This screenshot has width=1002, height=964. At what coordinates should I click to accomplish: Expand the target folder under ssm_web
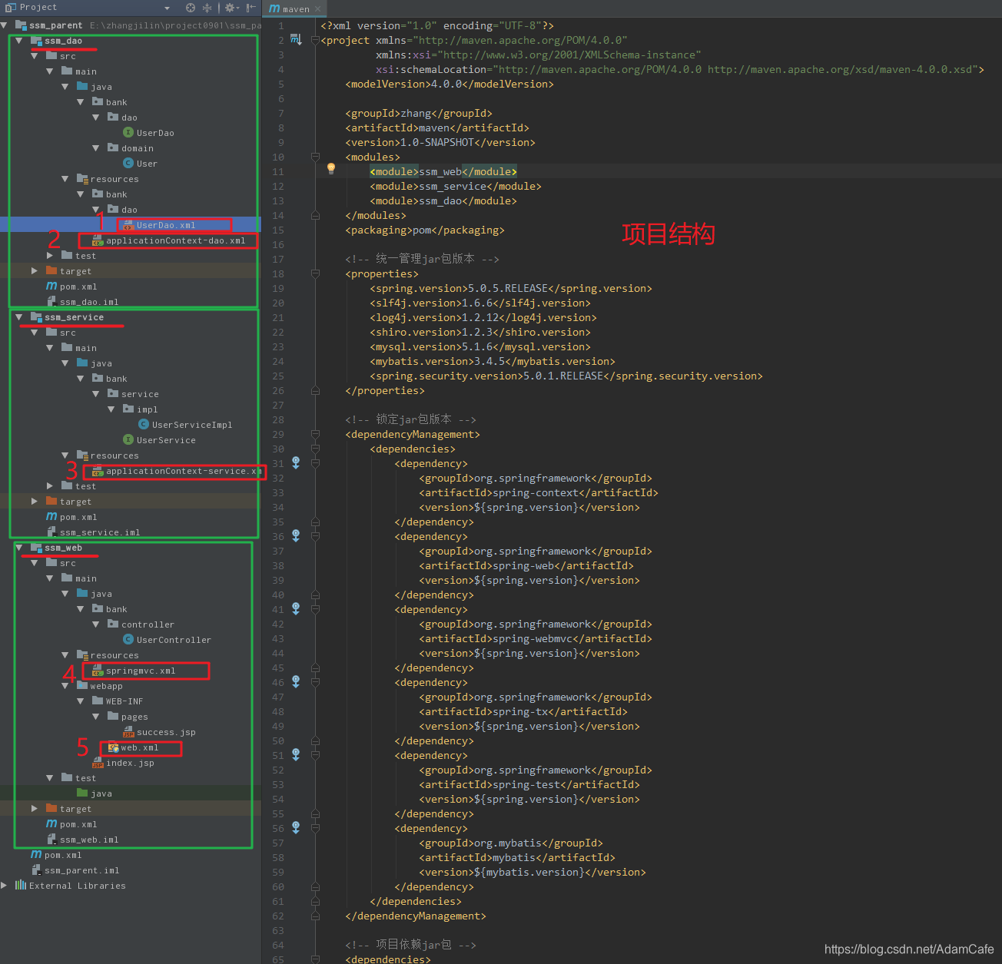35,809
